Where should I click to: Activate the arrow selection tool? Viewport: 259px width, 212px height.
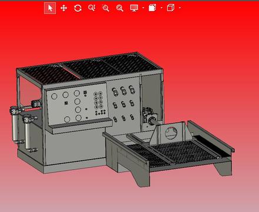point(50,8)
